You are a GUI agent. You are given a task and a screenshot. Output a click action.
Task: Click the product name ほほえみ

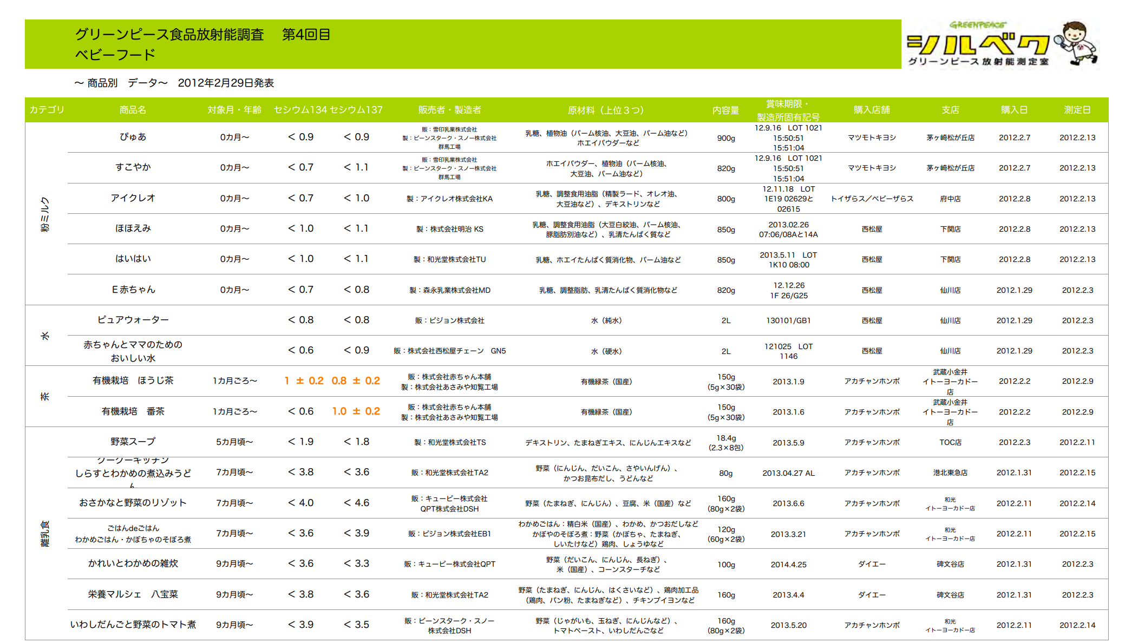(133, 228)
